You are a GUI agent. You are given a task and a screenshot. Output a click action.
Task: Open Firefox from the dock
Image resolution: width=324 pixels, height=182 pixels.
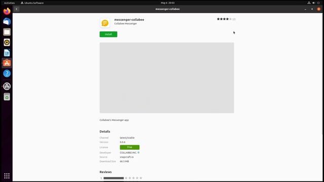7,11
